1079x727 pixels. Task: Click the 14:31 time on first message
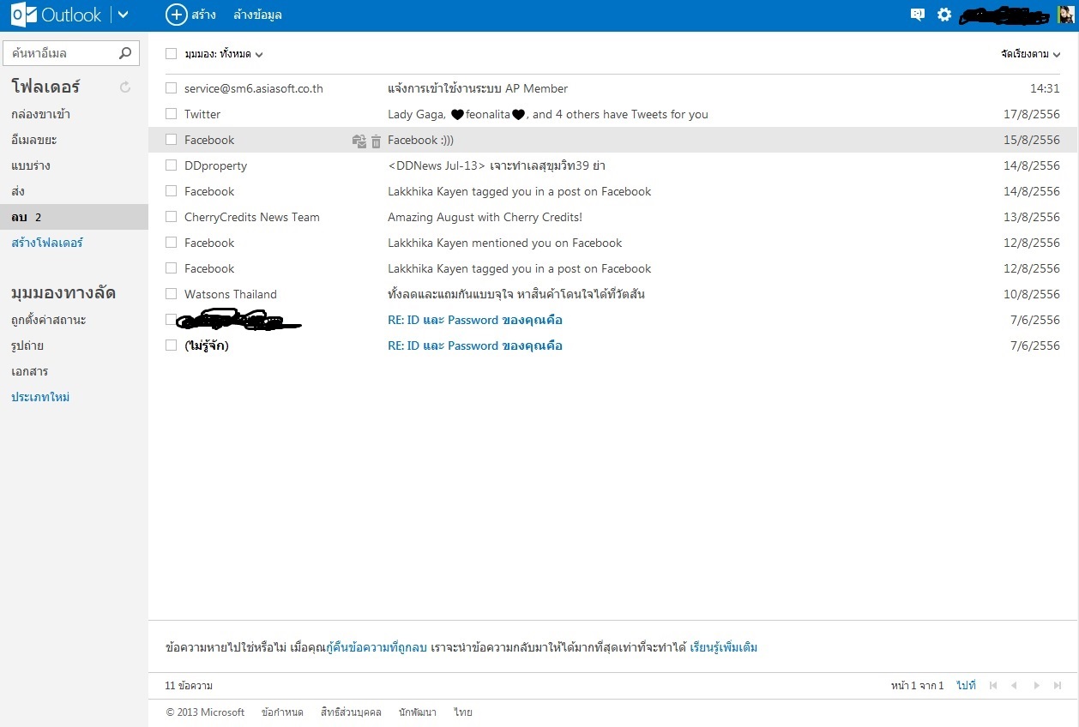1045,88
